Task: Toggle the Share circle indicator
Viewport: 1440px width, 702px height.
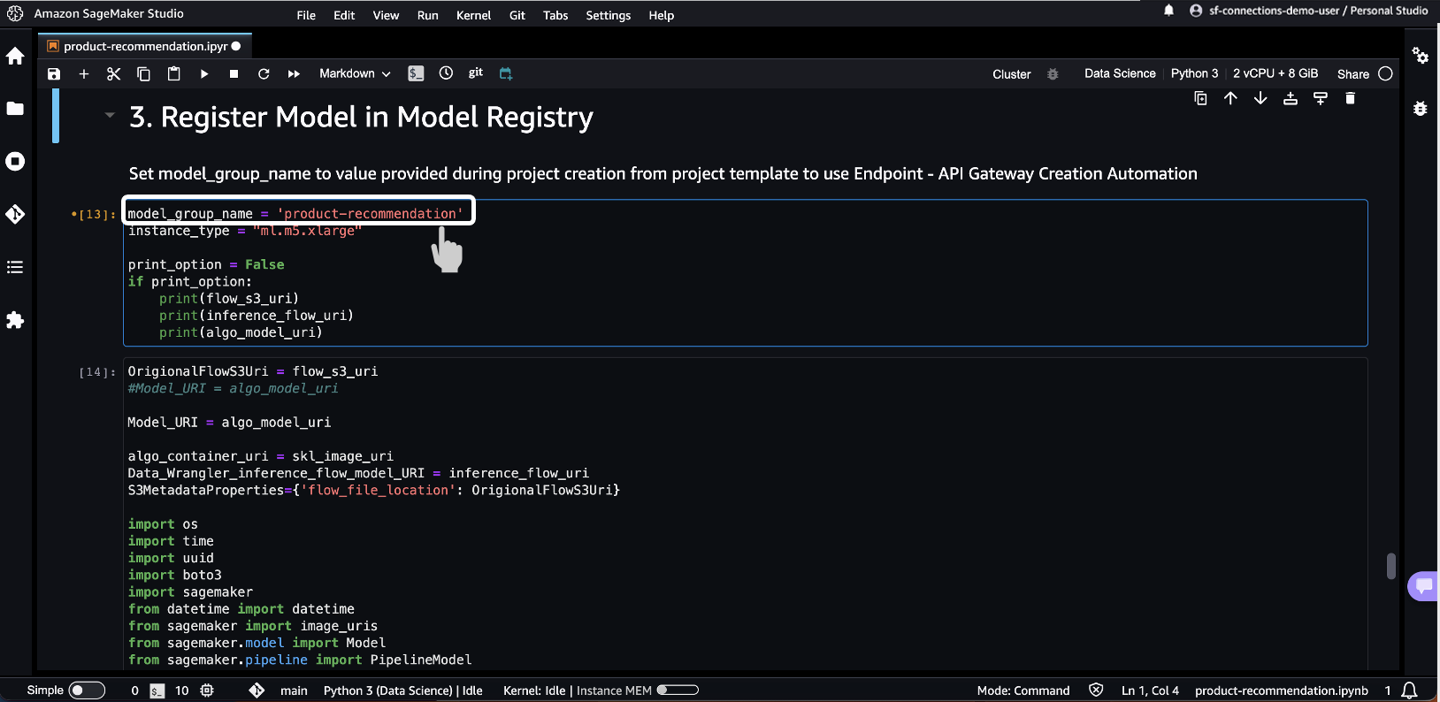Action: point(1385,74)
